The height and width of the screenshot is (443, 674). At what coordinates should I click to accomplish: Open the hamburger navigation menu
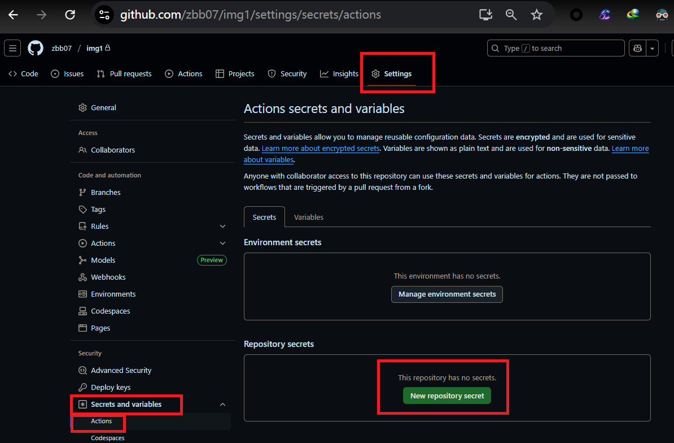(x=12, y=48)
